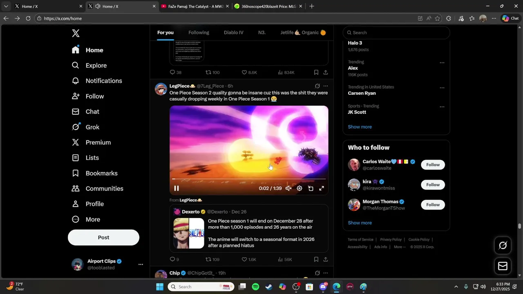This screenshot has height=294, width=523.
Task: Open options for JK Scott trend
Action: (x=442, y=107)
